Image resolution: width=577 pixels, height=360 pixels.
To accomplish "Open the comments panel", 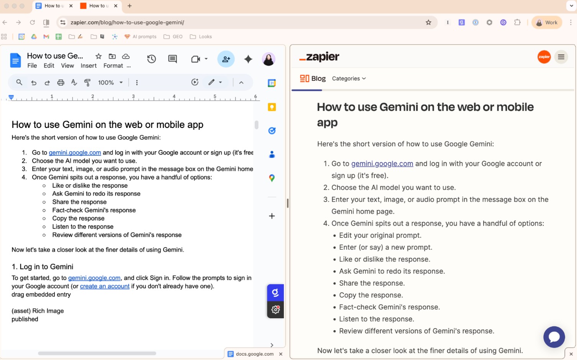I will [x=172, y=59].
